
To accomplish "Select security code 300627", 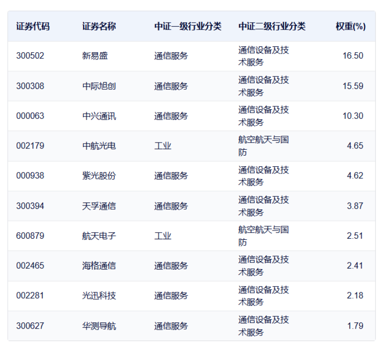I will pyautogui.click(x=30, y=326).
